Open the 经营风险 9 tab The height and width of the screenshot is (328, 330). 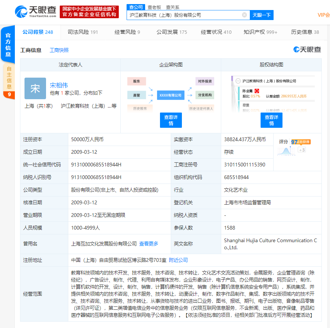pyautogui.click(x=127, y=32)
